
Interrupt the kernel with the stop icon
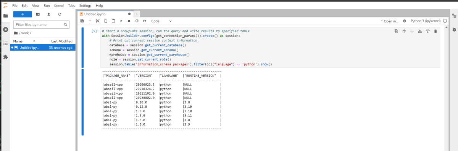[129, 21]
